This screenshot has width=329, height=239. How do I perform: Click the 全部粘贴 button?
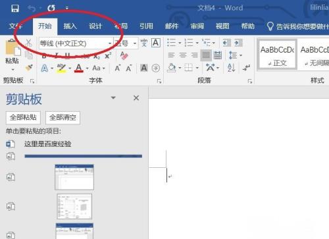pos(23,117)
